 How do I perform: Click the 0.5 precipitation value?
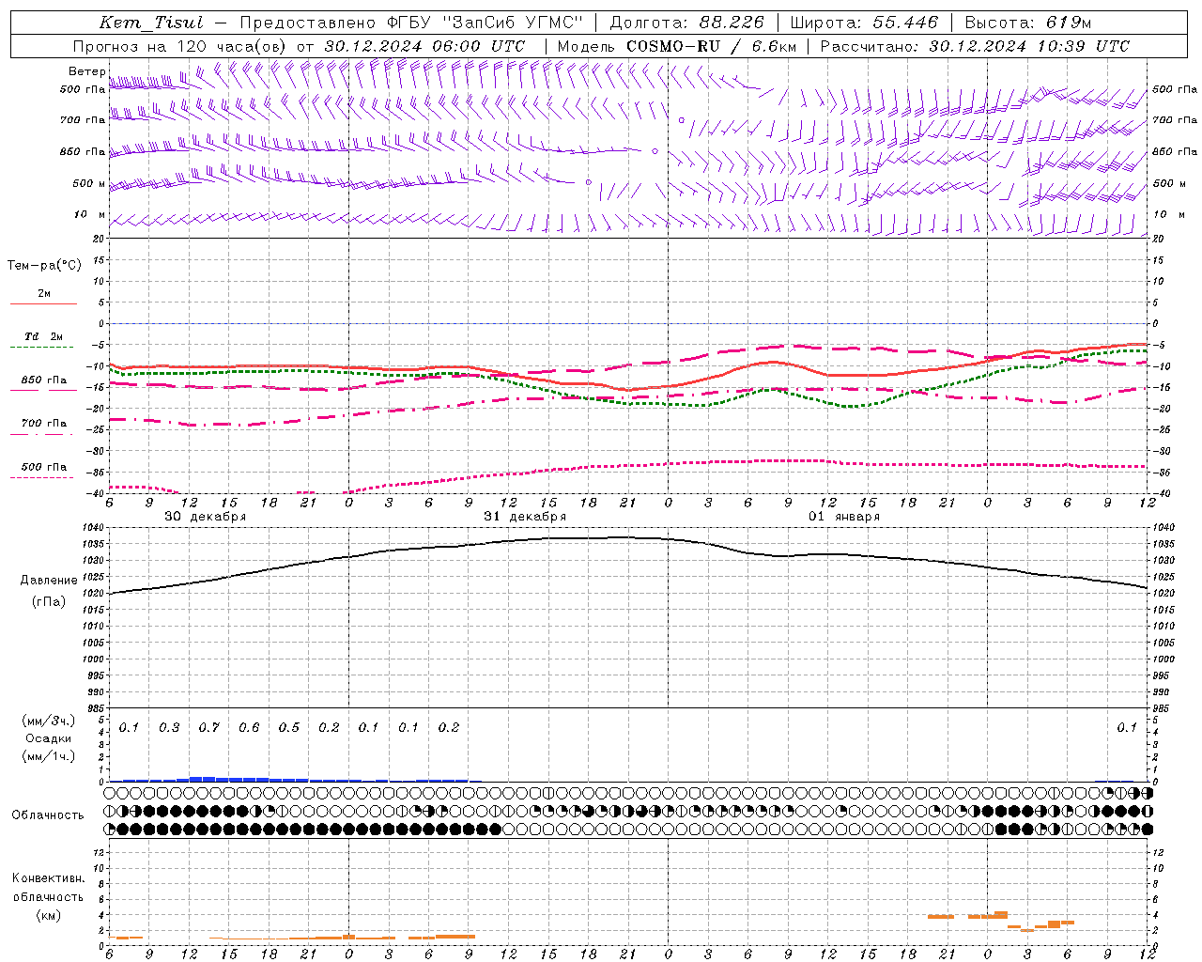288,728
